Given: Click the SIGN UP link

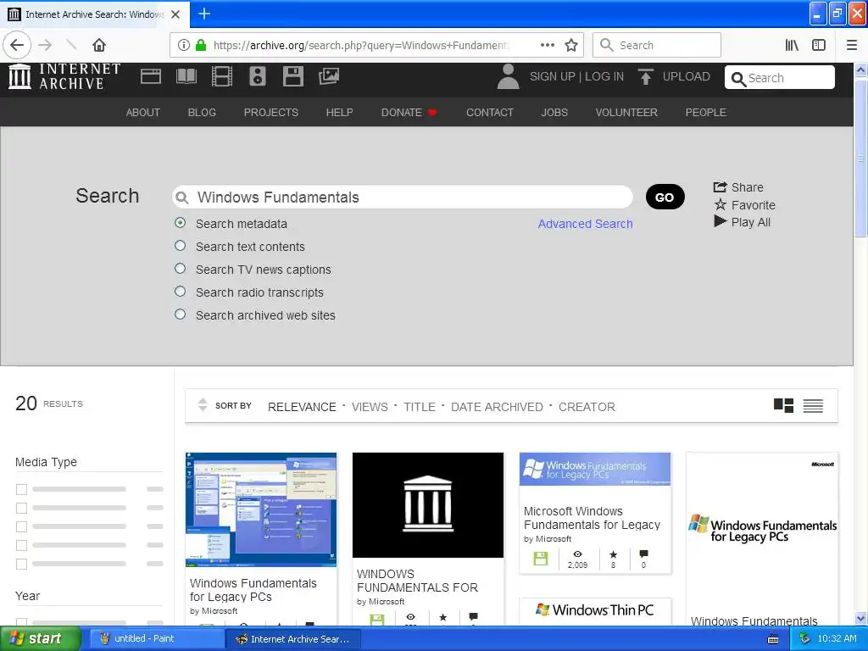Looking at the screenshot, I should (553, 76).
